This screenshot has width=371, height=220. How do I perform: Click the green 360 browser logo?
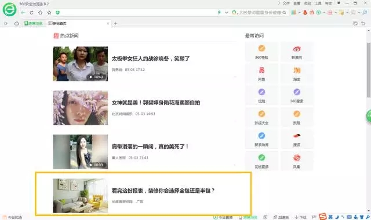(x=9, y=9)
